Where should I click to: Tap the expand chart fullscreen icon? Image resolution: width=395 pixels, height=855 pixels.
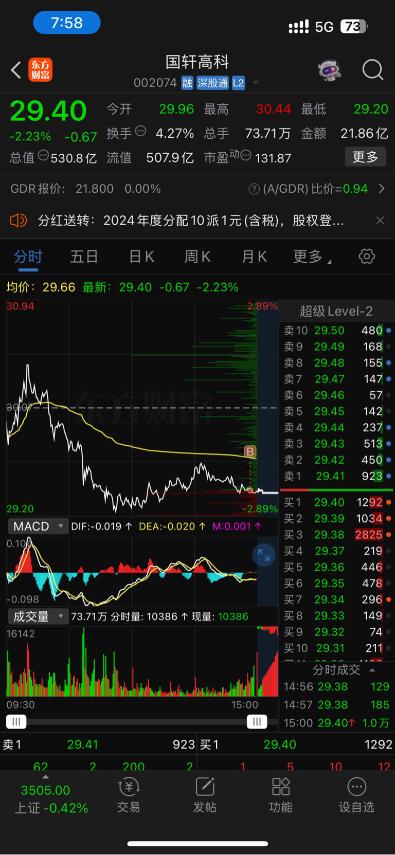pyautogui.click(x=264, y=555)
